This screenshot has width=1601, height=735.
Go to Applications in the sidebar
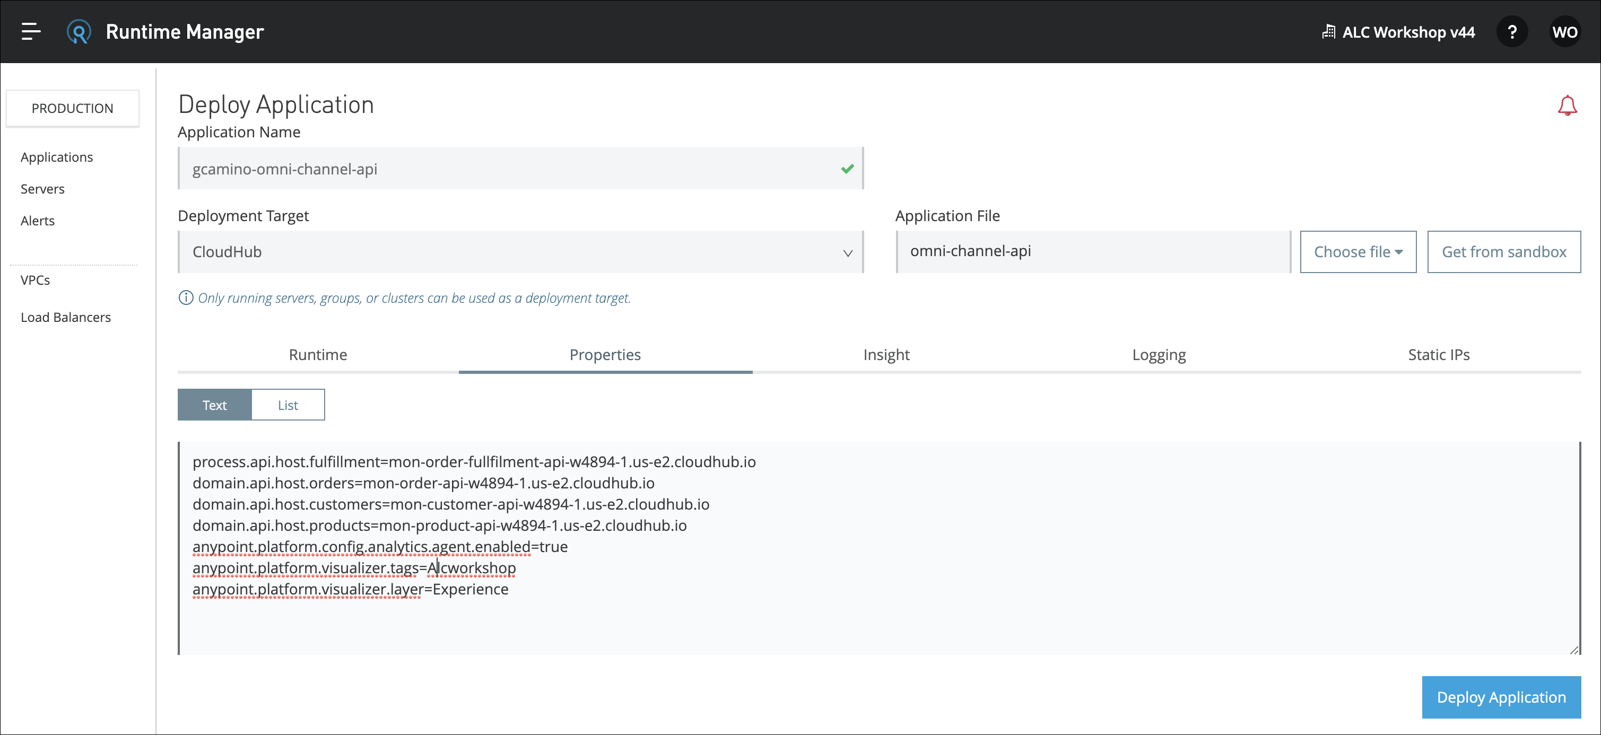[57, 157]
